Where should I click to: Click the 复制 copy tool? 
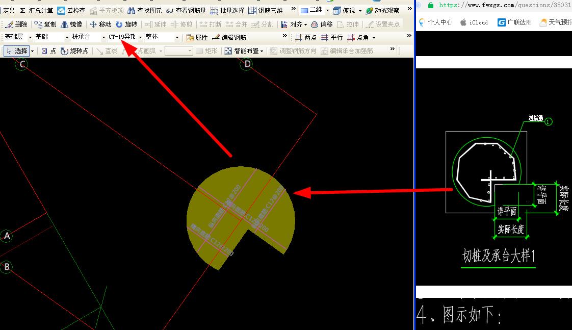coord(45,24)
